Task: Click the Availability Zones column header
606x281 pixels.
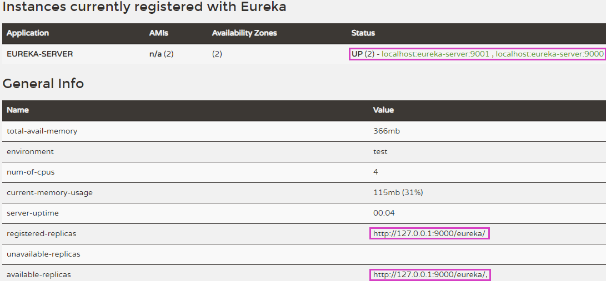Action: point(244,33)
